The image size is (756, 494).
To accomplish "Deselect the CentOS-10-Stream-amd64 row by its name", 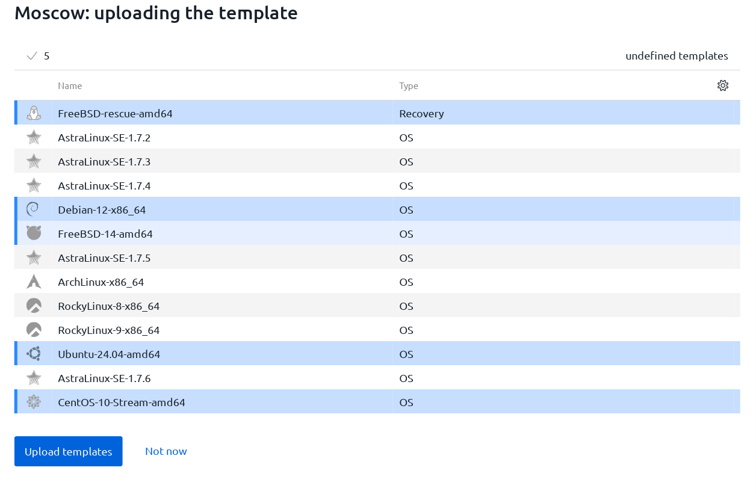I will 121,402.
